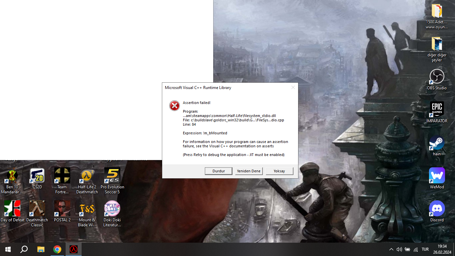This screenshot has width=455, height=256.
Task: Open the Team Fortress desktop shortcut
Action: (x=62, y=181)
